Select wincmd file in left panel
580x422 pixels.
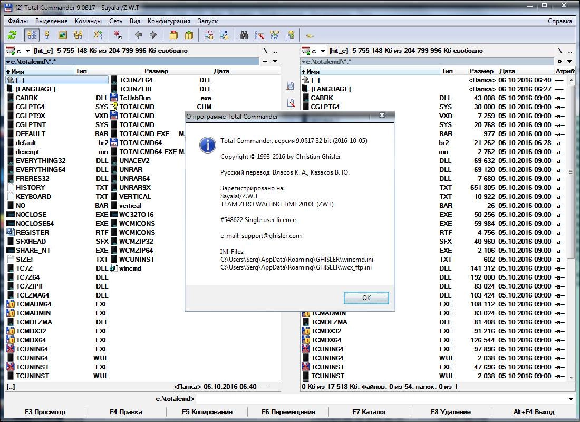pyautogui.click(x=130, y=268)
